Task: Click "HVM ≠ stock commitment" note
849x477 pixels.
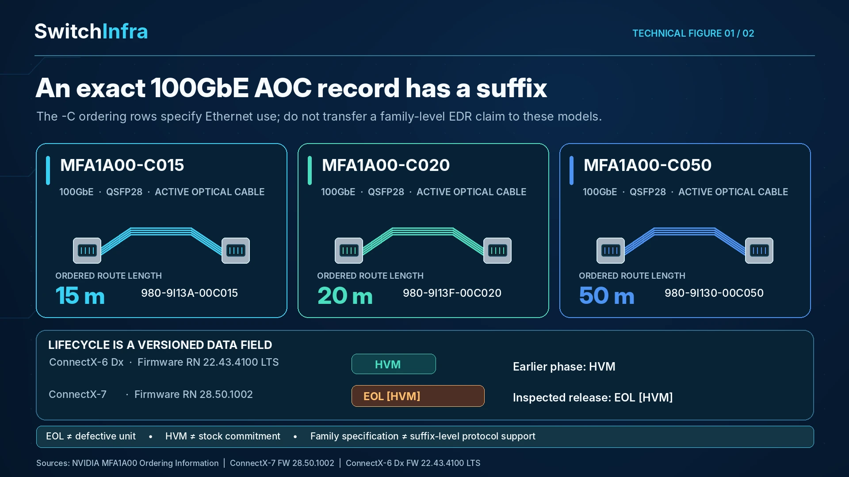Action: coord(222,436)
